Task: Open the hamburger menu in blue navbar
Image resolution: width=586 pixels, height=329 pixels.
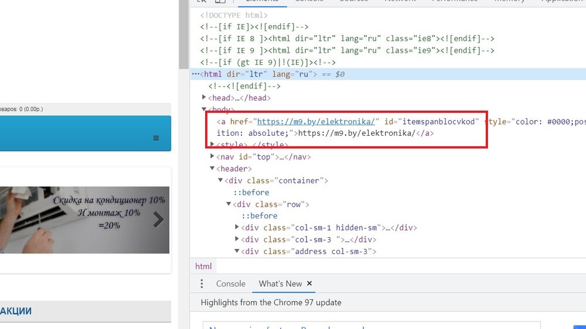Action: coord(156,138)
